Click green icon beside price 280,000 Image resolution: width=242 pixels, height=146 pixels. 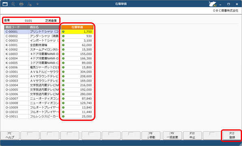(x=63, y=94)
